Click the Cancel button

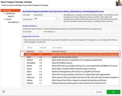99,92
